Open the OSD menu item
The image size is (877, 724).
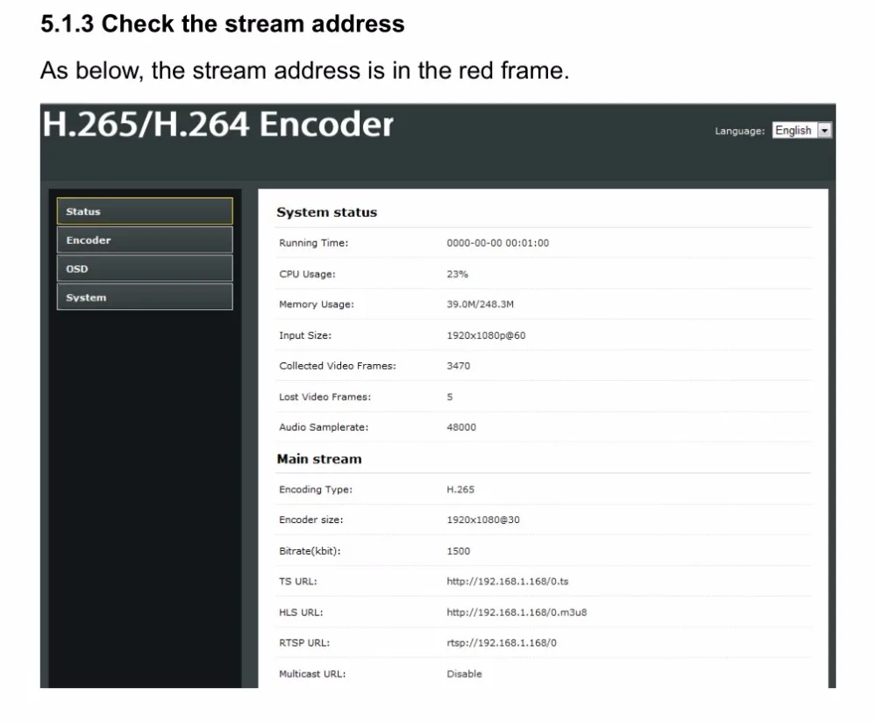tap(145, 269)
